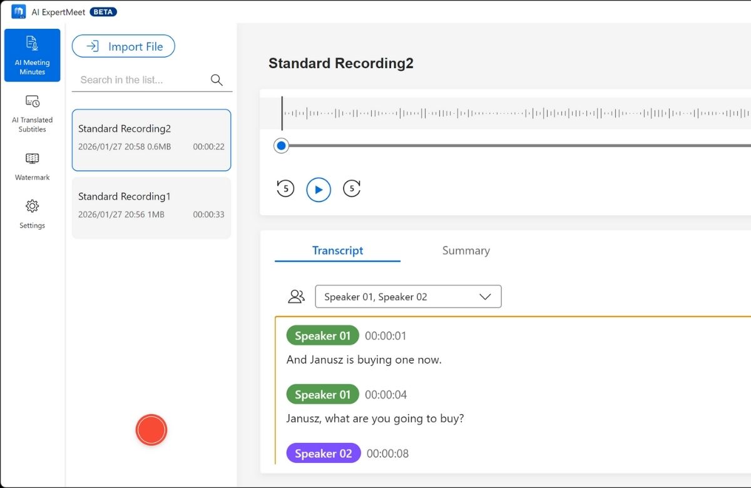
Task: Select the Standard Recording1 item
Action: coord(151,208)
